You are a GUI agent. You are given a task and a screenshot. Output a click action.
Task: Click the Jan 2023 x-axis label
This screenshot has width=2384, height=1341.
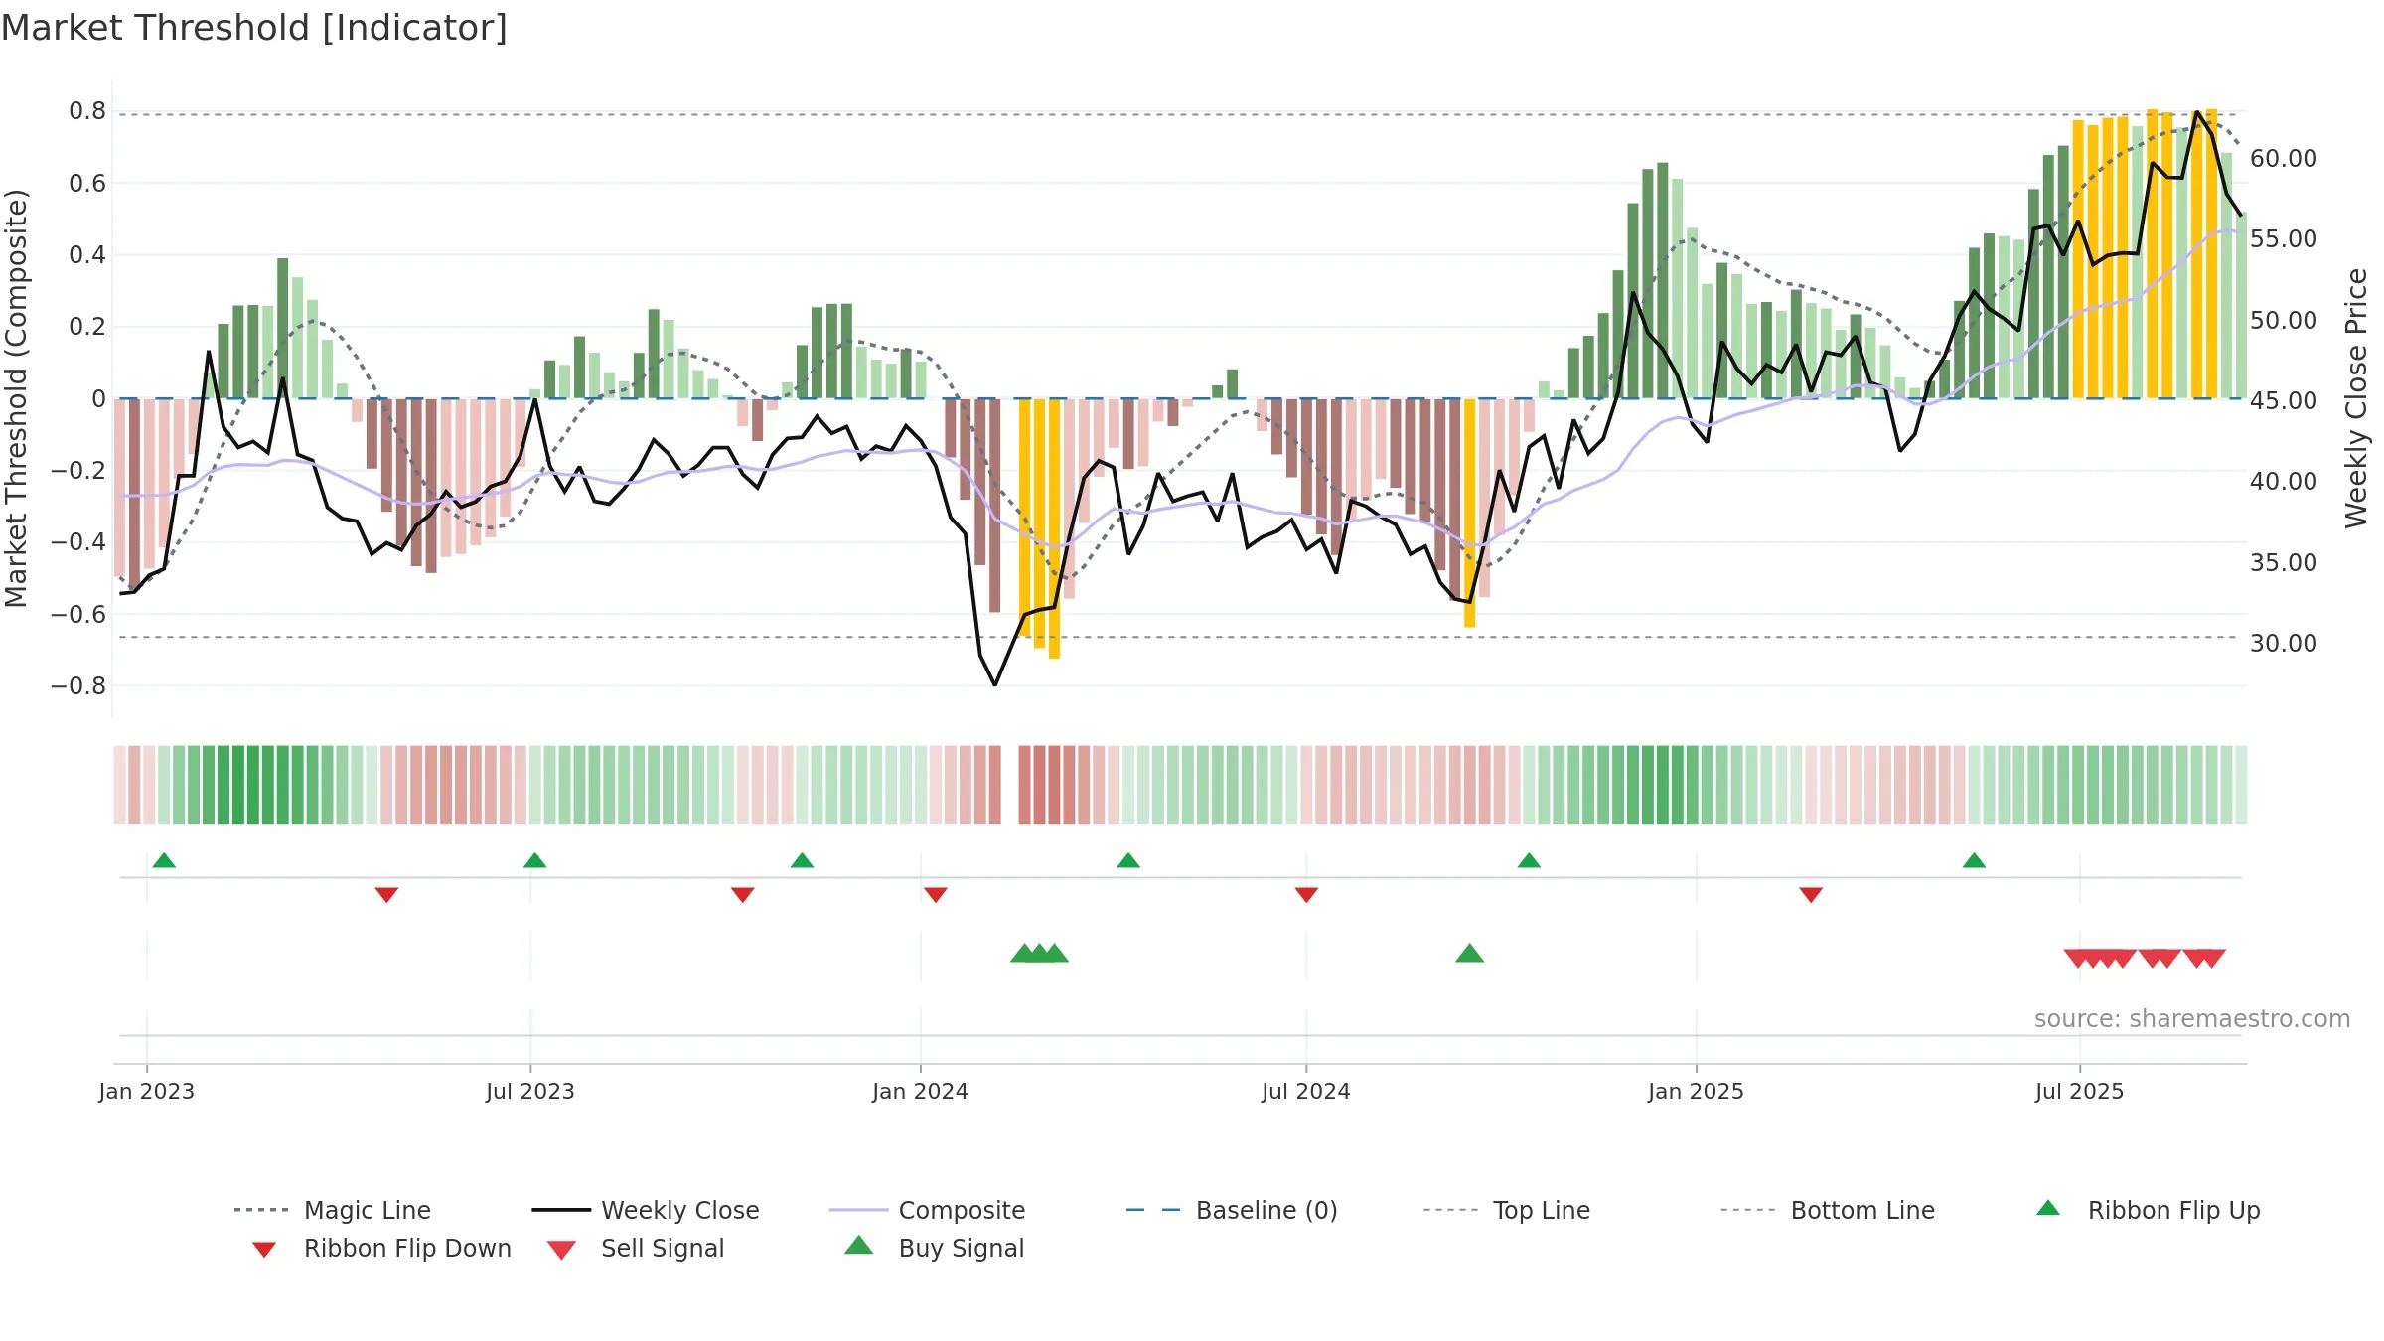point(147,1092)
